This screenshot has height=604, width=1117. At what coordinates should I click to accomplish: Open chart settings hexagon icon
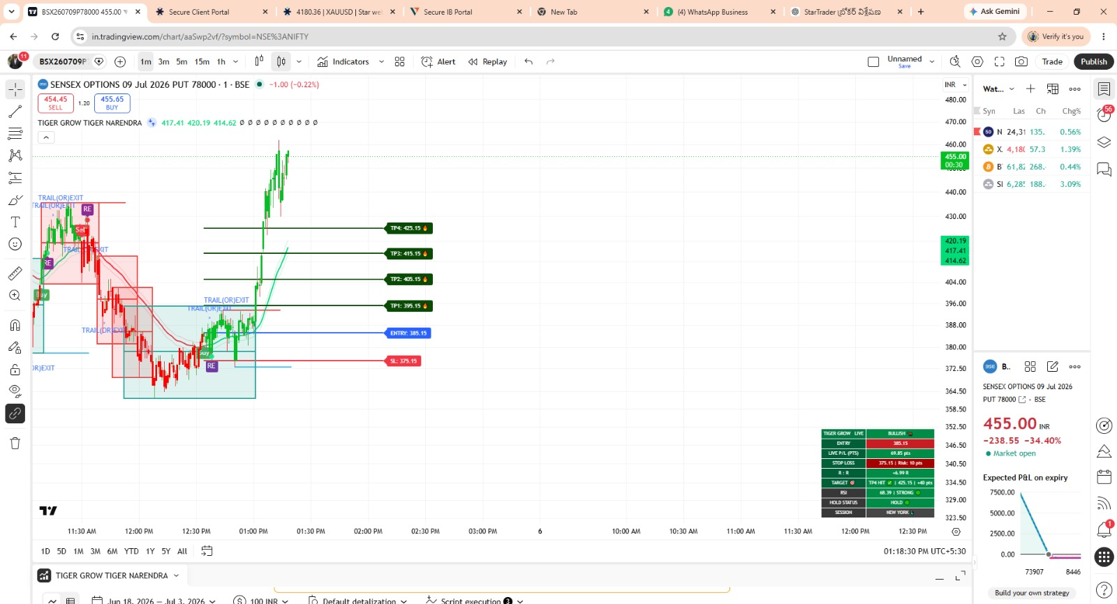(977, 61)
